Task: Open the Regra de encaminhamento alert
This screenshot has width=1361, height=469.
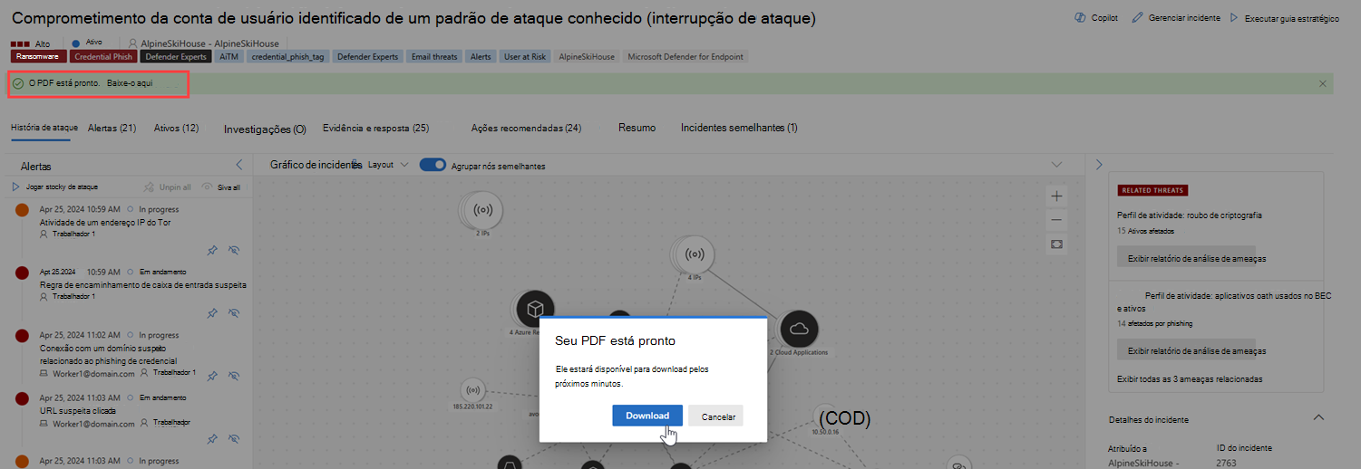Action: click(143, 284)
